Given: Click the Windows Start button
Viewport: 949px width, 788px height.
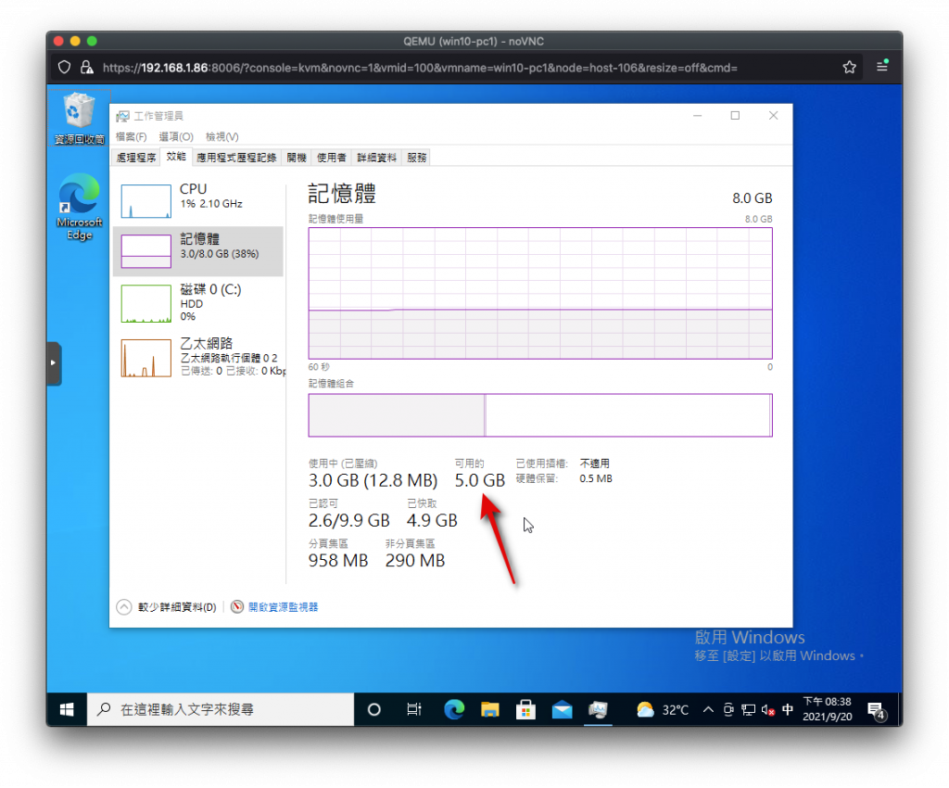Looking at the screenshot, I should [x=67, y=709].
